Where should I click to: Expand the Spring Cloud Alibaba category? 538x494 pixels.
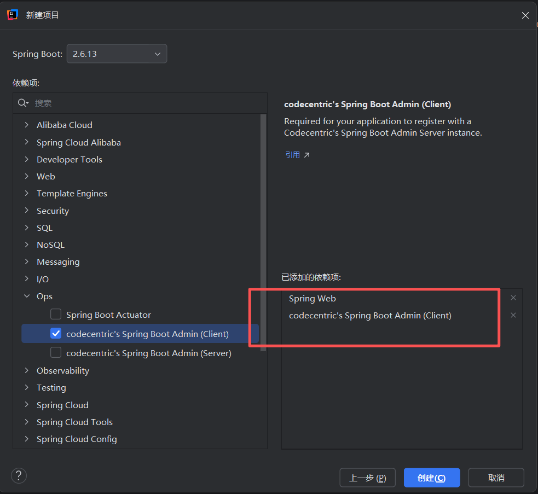(27, 142)
